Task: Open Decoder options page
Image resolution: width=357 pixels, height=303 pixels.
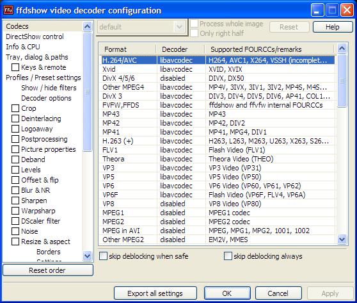Action: tap(46, 98)
